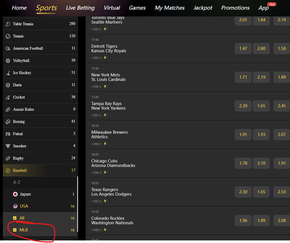Click the Cricket bat icon
This screenshot has height=243, width=290.
8,97
